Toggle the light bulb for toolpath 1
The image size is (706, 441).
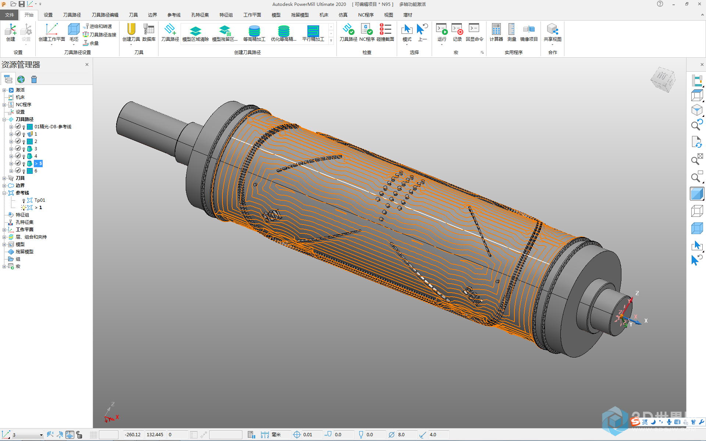[24, 134]
